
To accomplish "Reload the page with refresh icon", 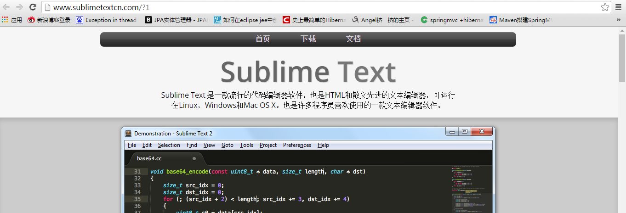I will pyautogui.click(x=33, y=7).
